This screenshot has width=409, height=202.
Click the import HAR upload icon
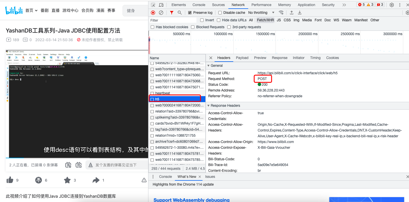pos(292,13)
